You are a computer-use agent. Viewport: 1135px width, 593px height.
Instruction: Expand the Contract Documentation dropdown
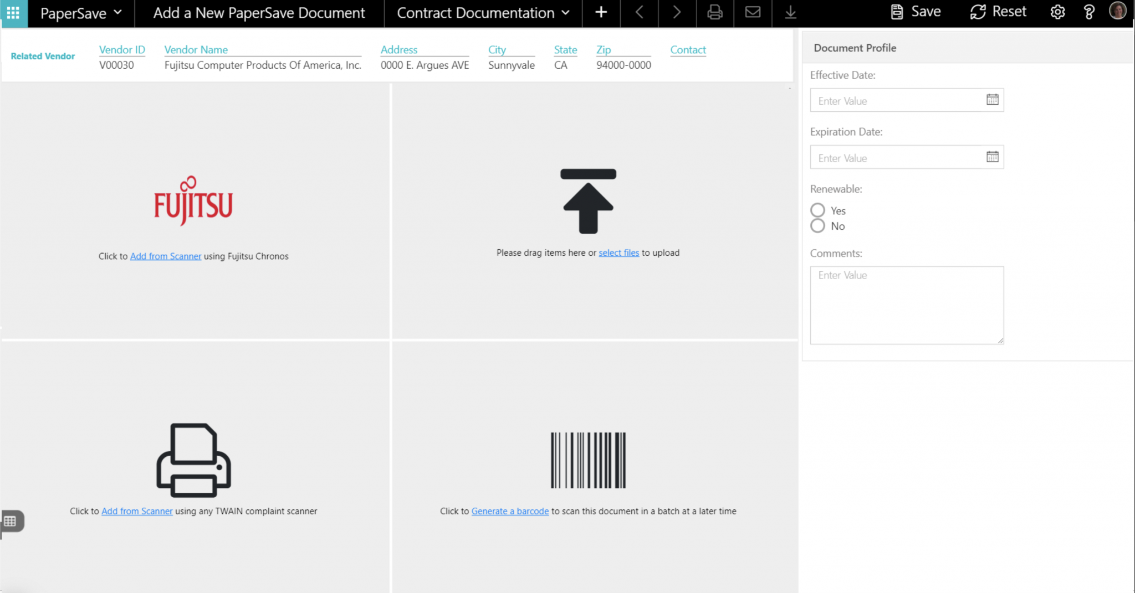tap(482, 12)
